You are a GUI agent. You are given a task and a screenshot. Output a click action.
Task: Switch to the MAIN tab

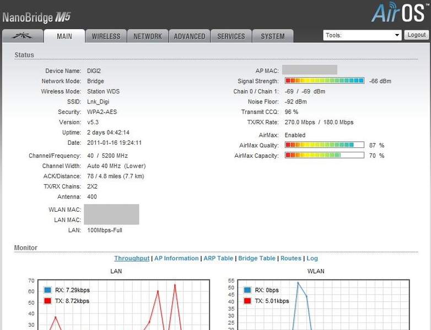pos(64,36)
